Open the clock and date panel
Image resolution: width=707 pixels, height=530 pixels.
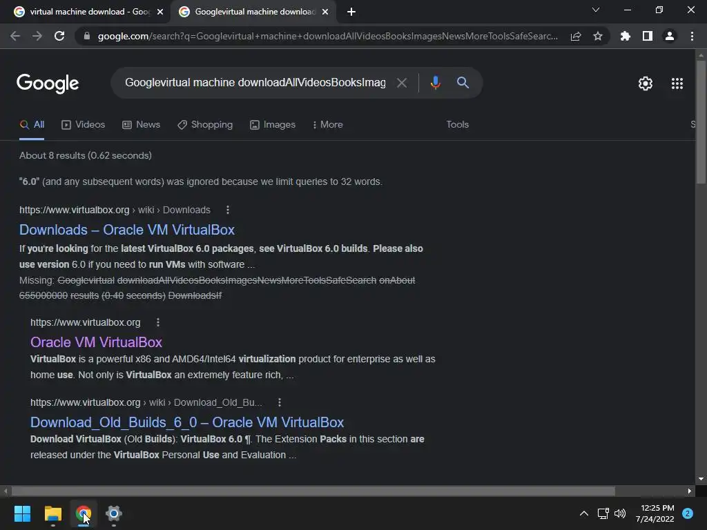(x=655, y=513)
